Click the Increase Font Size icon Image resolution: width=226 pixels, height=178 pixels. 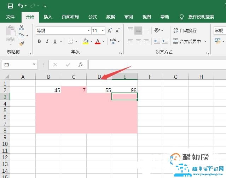tap(110, 30)
